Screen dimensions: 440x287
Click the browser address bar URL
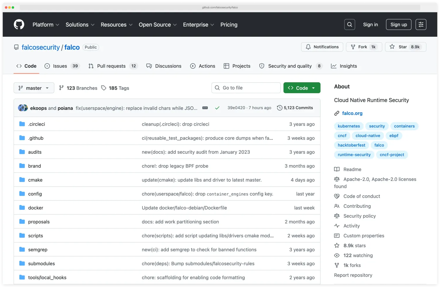click(220, 7)
